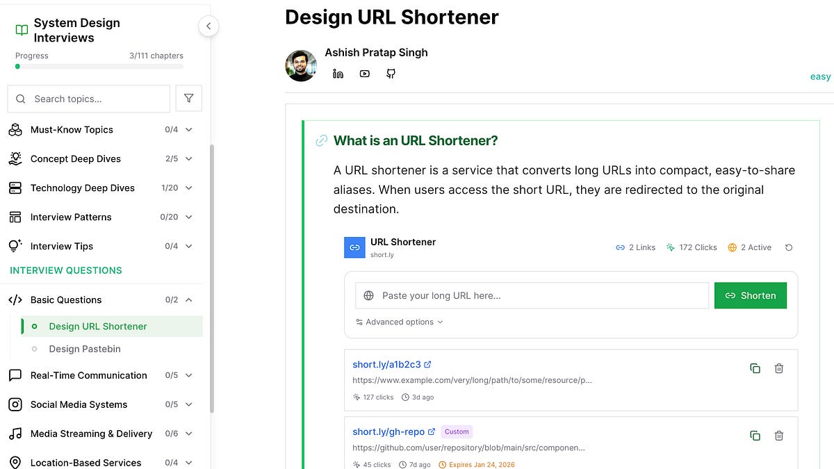
Task: Click the Basic Questions code icon
Action: click(15, 300)
